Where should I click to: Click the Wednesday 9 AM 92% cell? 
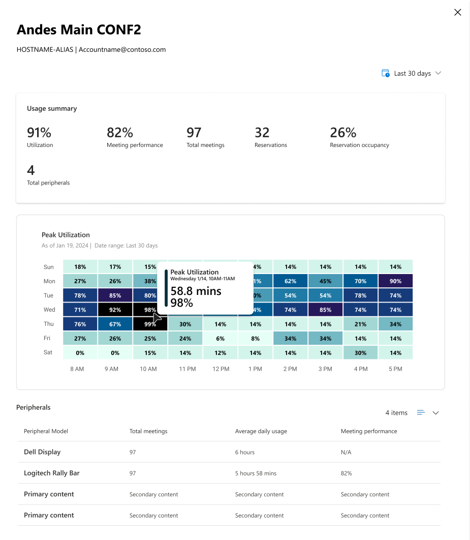tap(115, 310)
